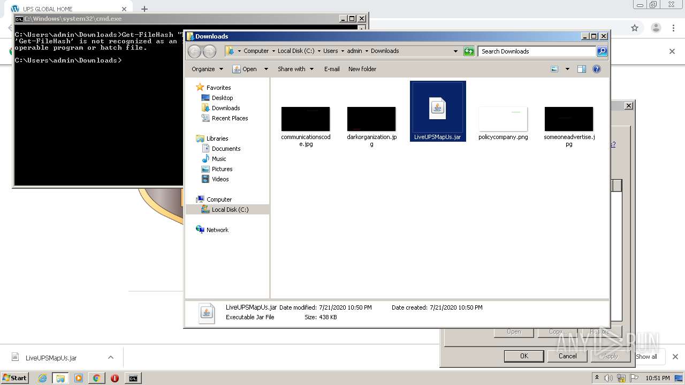Open Chrome profile avatar icon
685x385 pixels.
point(656,28)
